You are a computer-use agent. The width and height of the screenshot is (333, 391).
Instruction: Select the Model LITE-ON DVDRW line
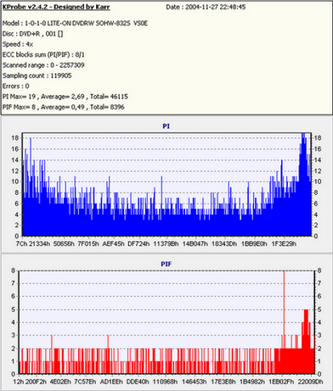[75, 23]
